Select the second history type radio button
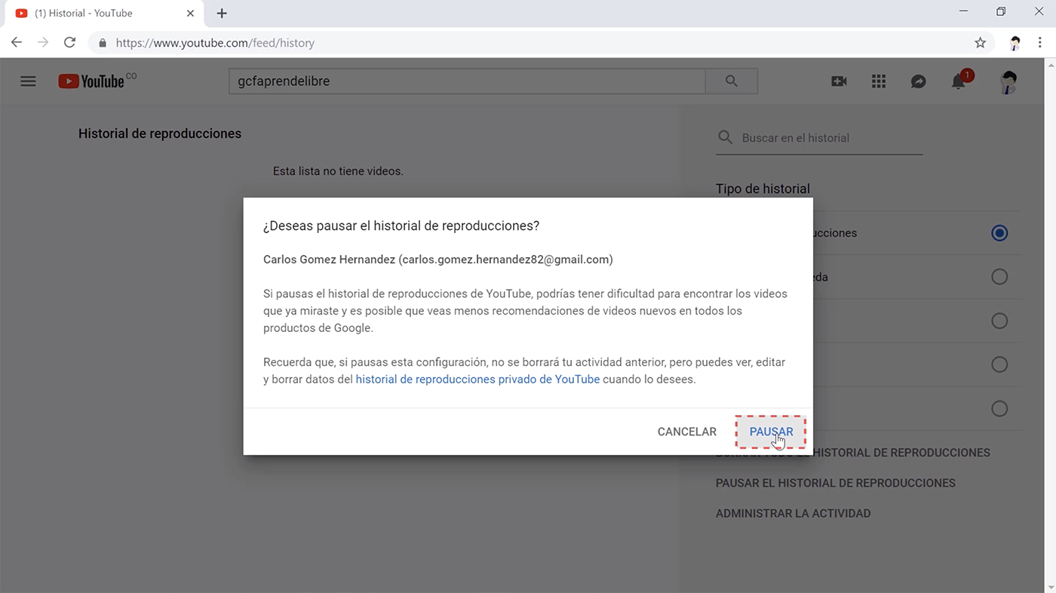 coord(999,277)
